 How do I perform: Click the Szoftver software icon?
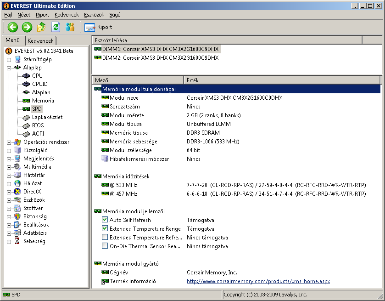tap(17, 208)
